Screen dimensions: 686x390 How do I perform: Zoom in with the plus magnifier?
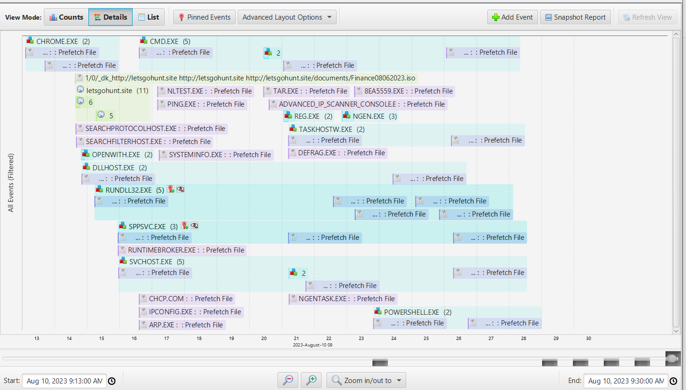(311, 380)
